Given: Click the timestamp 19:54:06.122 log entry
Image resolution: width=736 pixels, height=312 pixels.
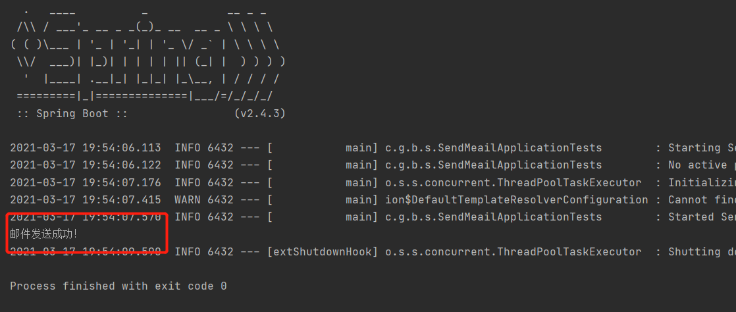Looking at the screenshot, I should pos(86,165).
